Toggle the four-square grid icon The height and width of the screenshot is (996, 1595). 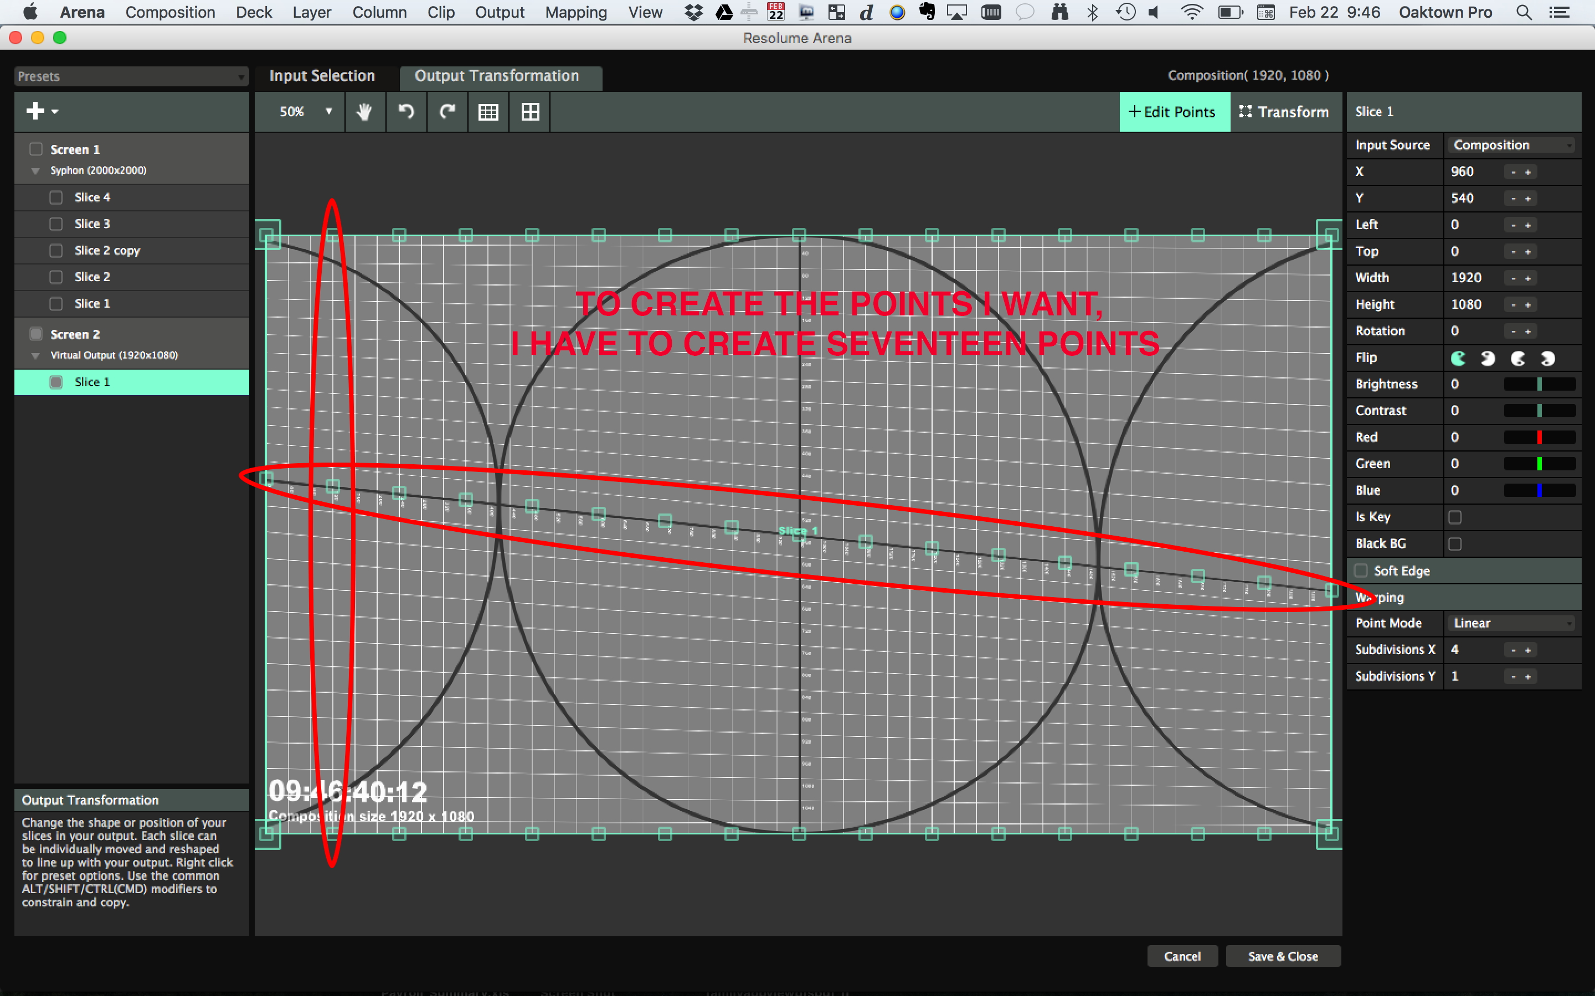[x=530, y=112]
